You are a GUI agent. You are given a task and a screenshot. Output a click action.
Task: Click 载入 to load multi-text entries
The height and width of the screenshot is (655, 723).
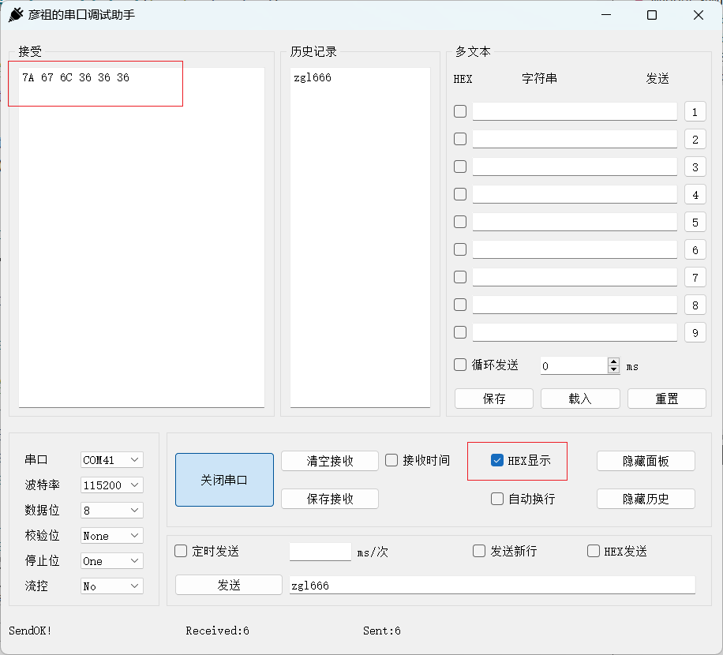point(580,399)
